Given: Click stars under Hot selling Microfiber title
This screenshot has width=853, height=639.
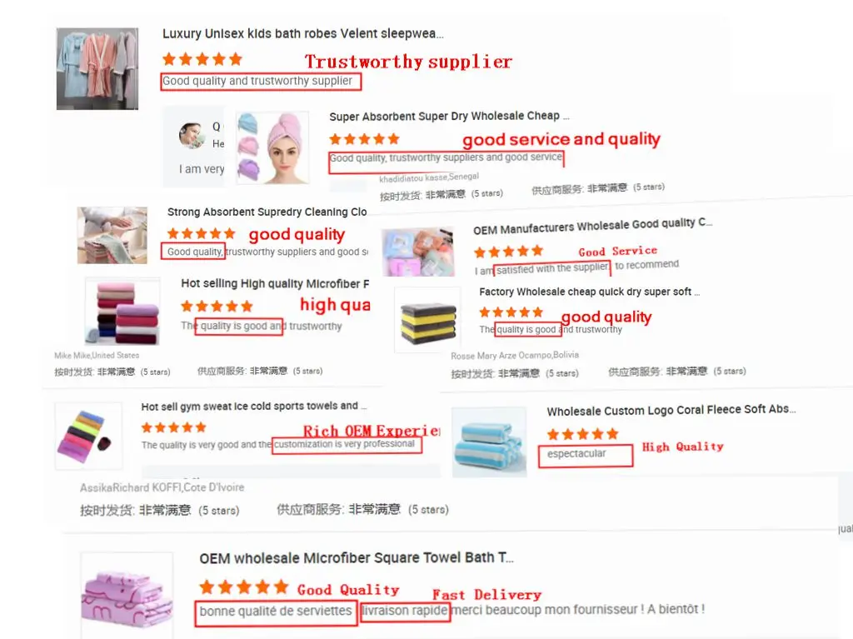Looking at the screenshot, I should tap(217, 306).
